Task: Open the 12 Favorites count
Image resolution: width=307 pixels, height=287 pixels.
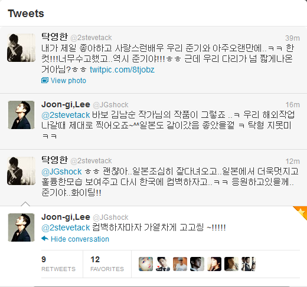Action: (107, 264)
